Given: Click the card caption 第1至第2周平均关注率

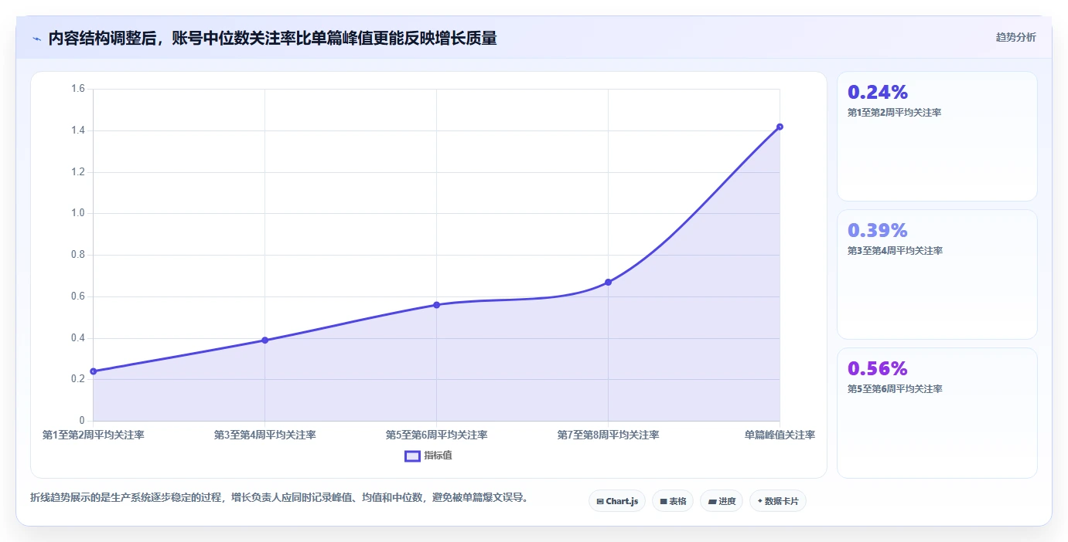Looking at the screenshot, I should pos(895,112).
